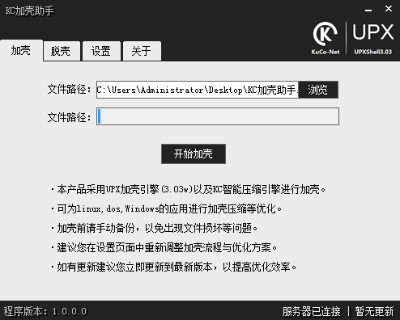Click the 程序版本: 1.0.0.0 label
The image size is (400, 320).
(x=45, y=311)
